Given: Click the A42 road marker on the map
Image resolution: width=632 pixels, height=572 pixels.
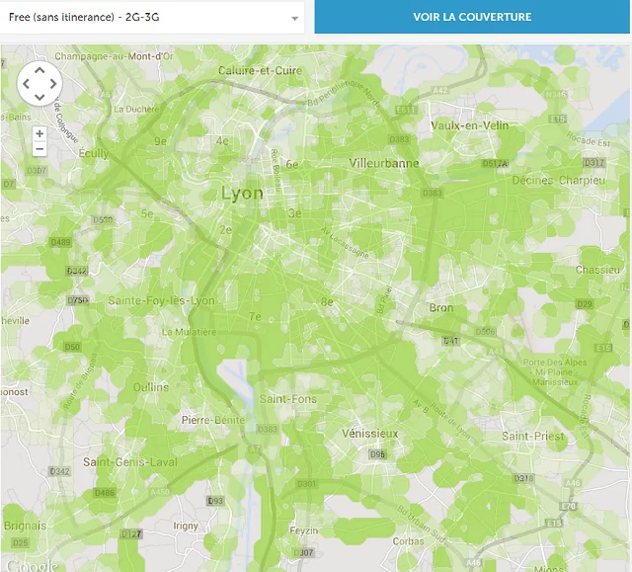Looking at the screenshot, I should (x=440, y=90).
